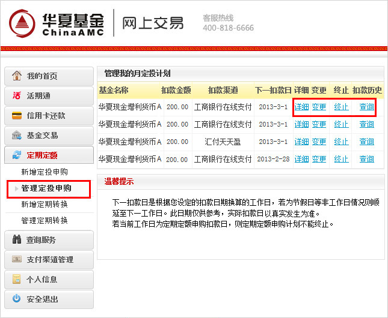Click the 管理我的月定投计划 panel title
Image resolution: width=388 pixels, height=318 pixels.
(137, 73)
